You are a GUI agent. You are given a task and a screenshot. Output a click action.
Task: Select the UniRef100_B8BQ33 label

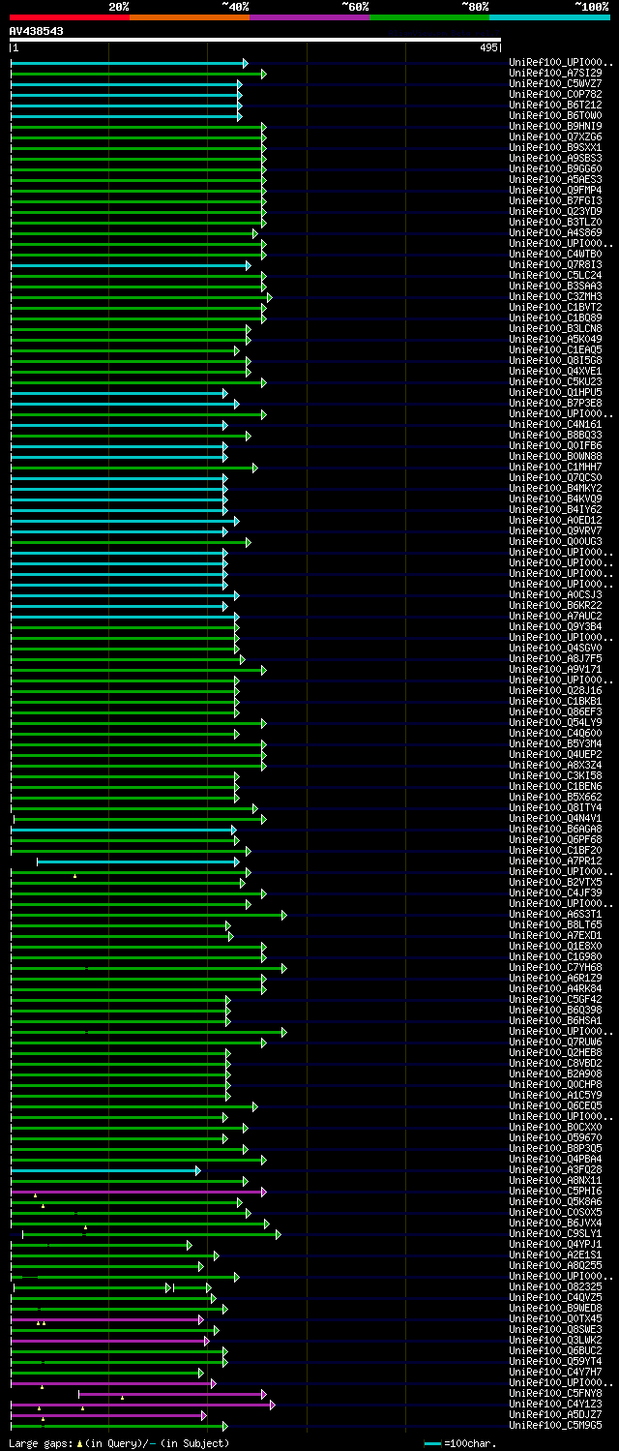point(555,435)
